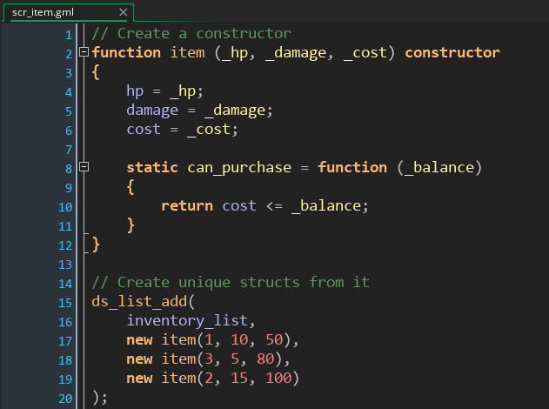Image resolution: width=549 pixels, height=409 pixels.
Task: Click the closing ');' on line 20
Action: [x=100, y=398]
